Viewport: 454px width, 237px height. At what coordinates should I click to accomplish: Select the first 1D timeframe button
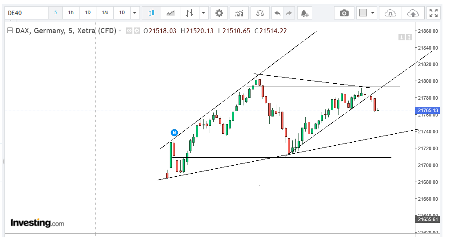coord(88,13)
